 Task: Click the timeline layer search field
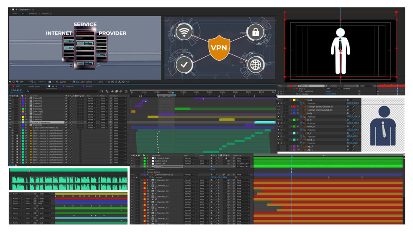[x=62, y=91]
